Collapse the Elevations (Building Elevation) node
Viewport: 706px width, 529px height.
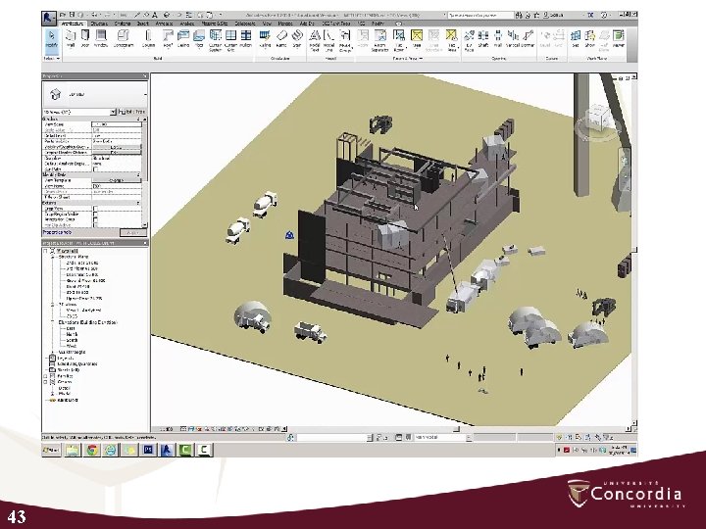coord(53,322)
